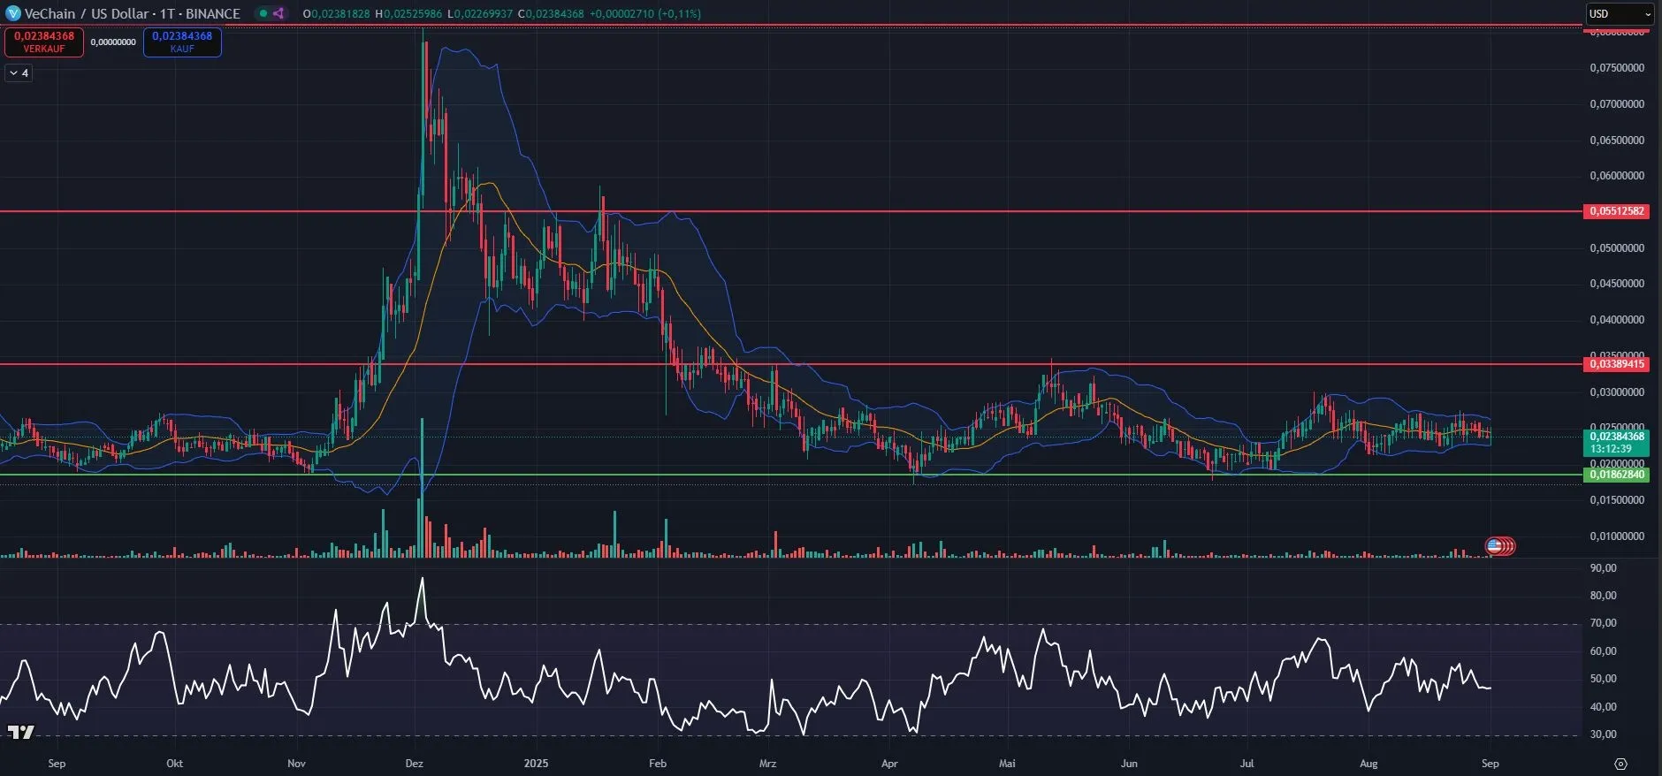Screen dimensions: 1662x776
Task: Click the green market status dot
Action: [x=263, y=13]
